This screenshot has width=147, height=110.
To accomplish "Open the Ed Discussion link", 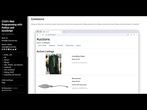I will [6, 88].
